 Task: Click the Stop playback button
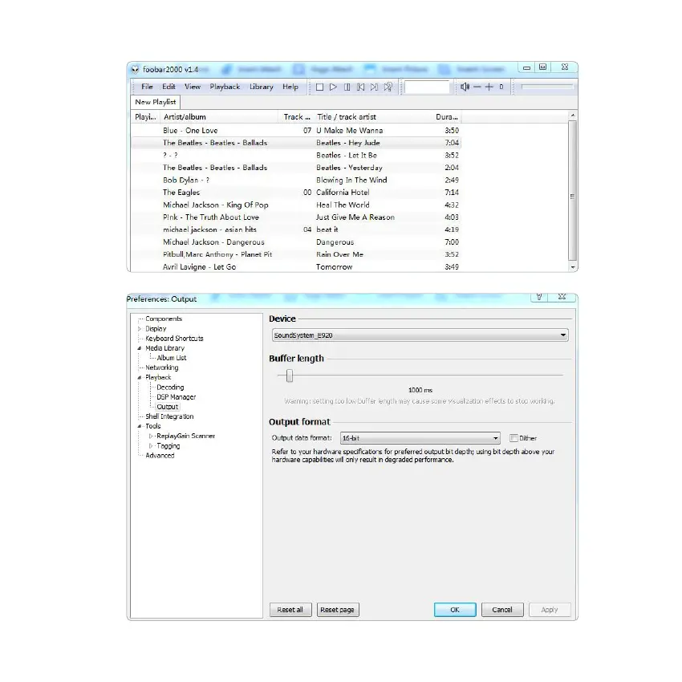coord(319,87)
